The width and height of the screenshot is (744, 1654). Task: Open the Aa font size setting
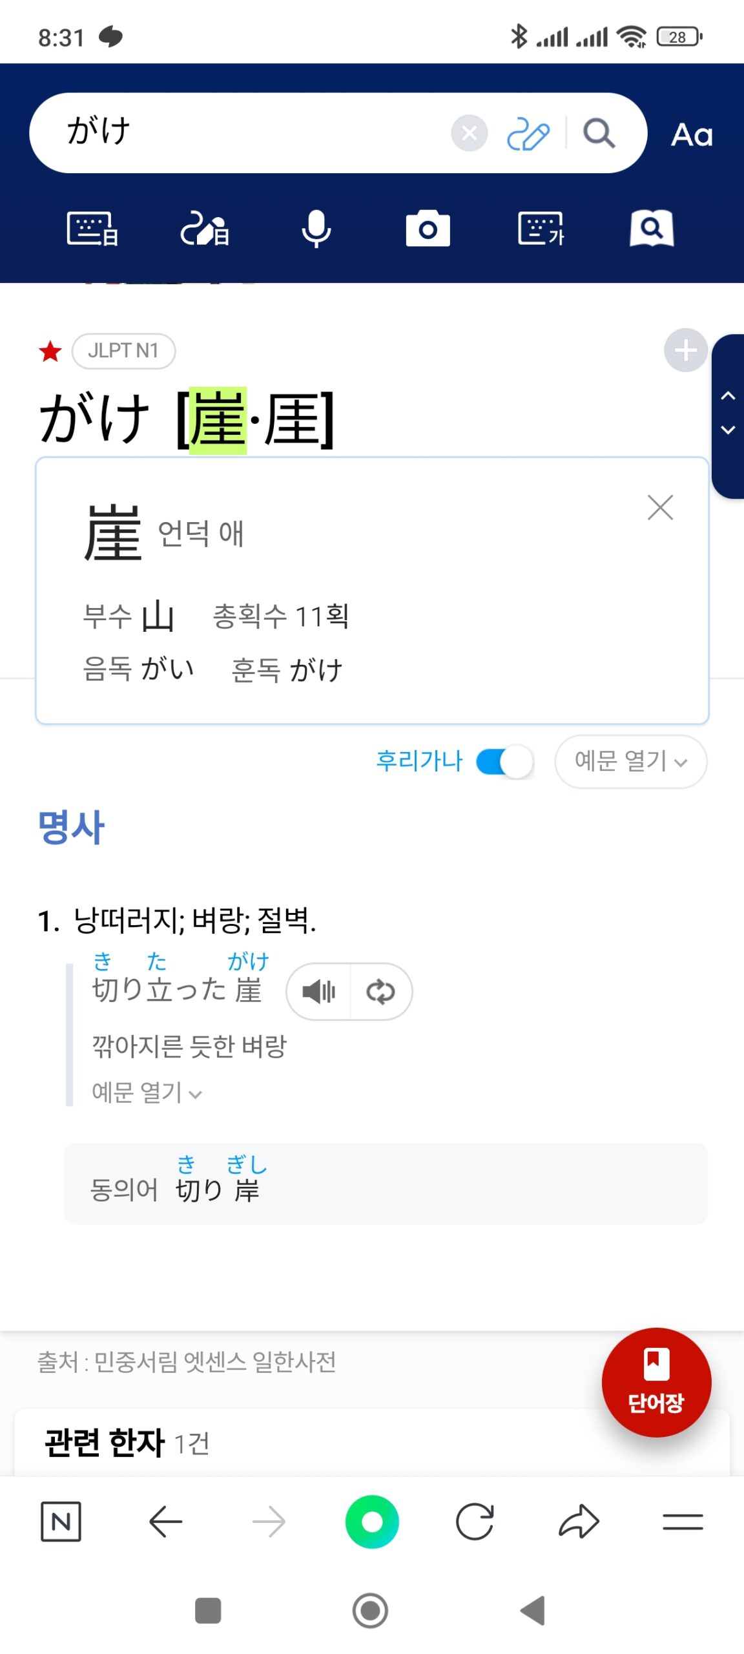(x=692, y=135)
